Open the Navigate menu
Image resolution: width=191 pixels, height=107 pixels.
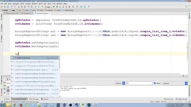(x=16, y=4)
